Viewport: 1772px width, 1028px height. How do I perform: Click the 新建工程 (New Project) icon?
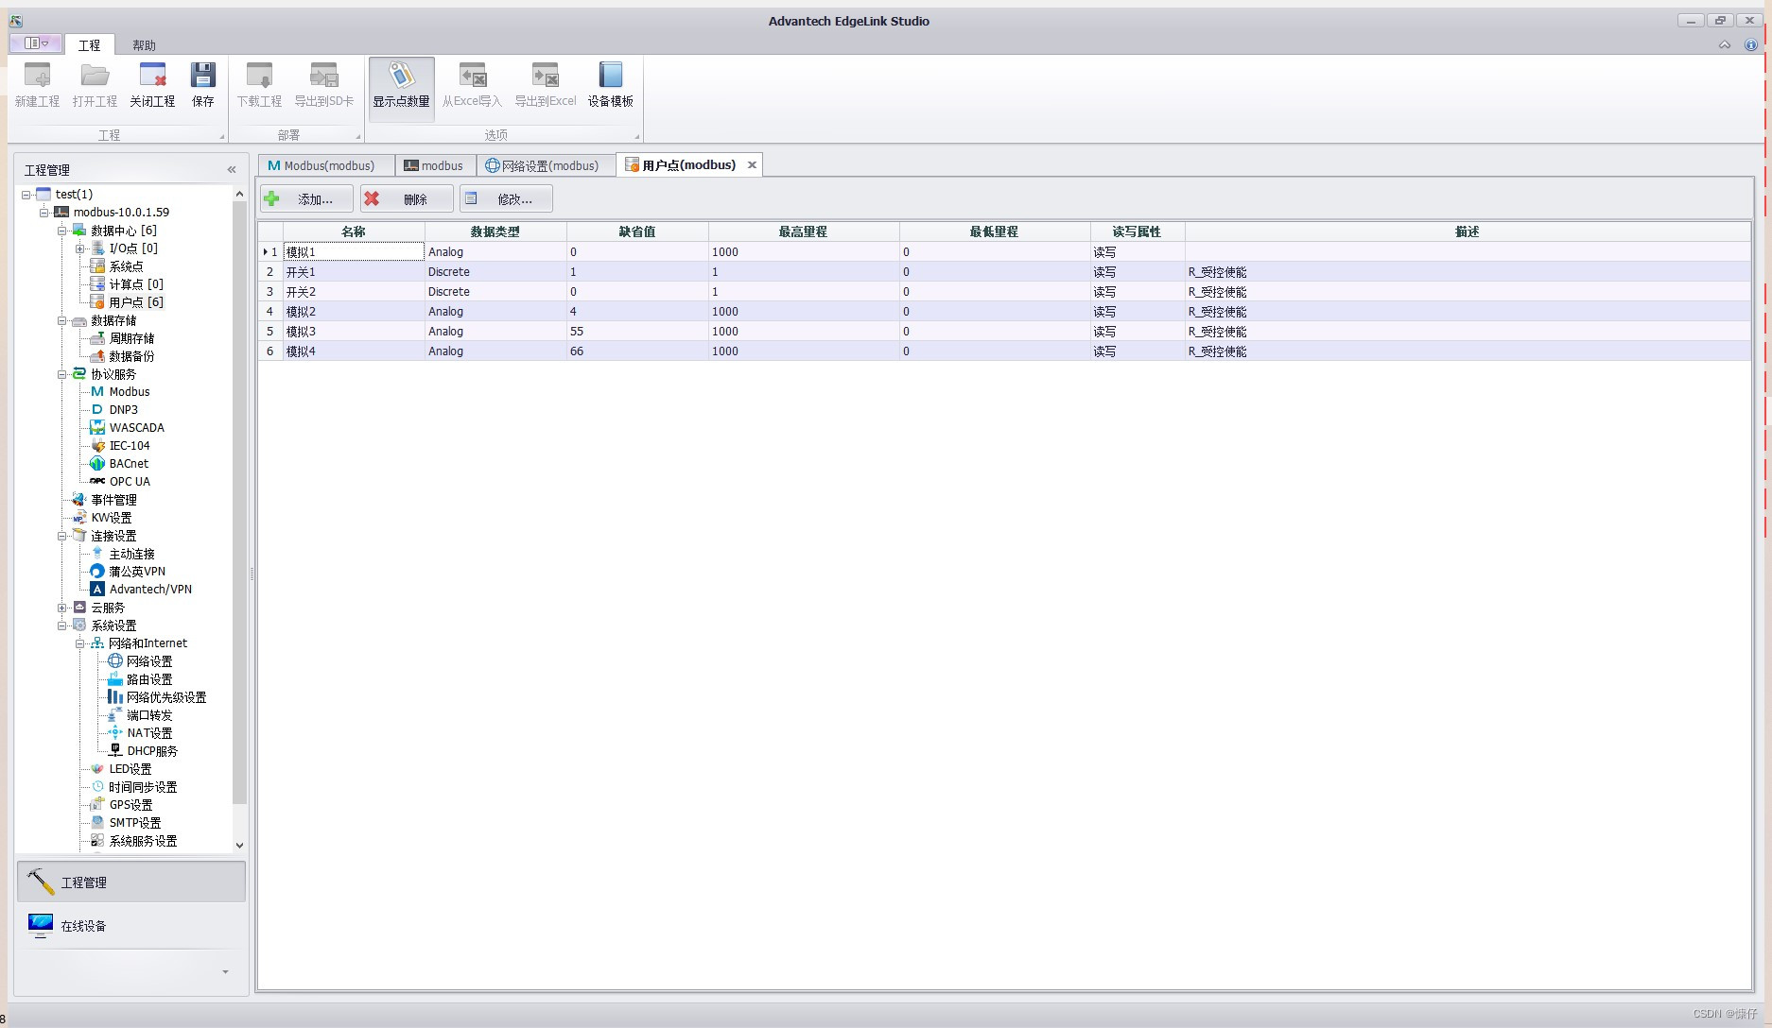pyautogui.click(x=37, y=86)
